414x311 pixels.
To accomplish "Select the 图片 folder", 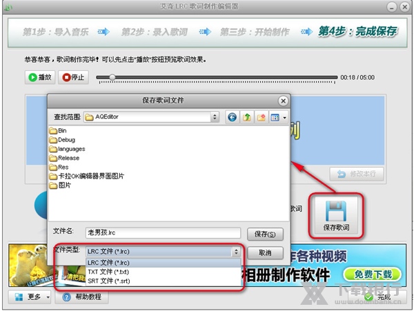I will [x=60, y=185].
